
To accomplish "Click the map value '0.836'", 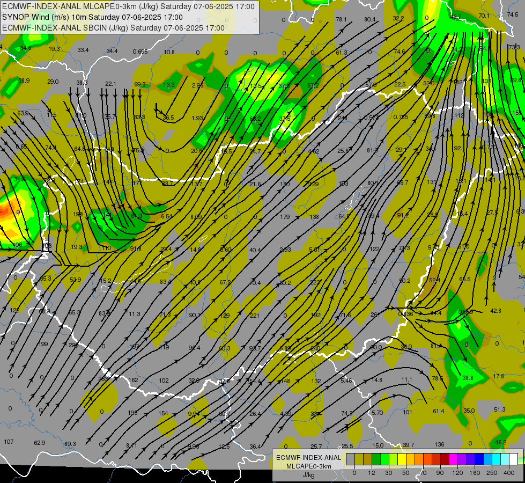I will click(405, 314).
